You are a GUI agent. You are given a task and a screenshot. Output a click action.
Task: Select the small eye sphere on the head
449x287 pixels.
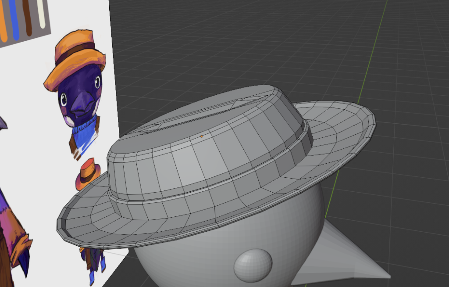253,265
